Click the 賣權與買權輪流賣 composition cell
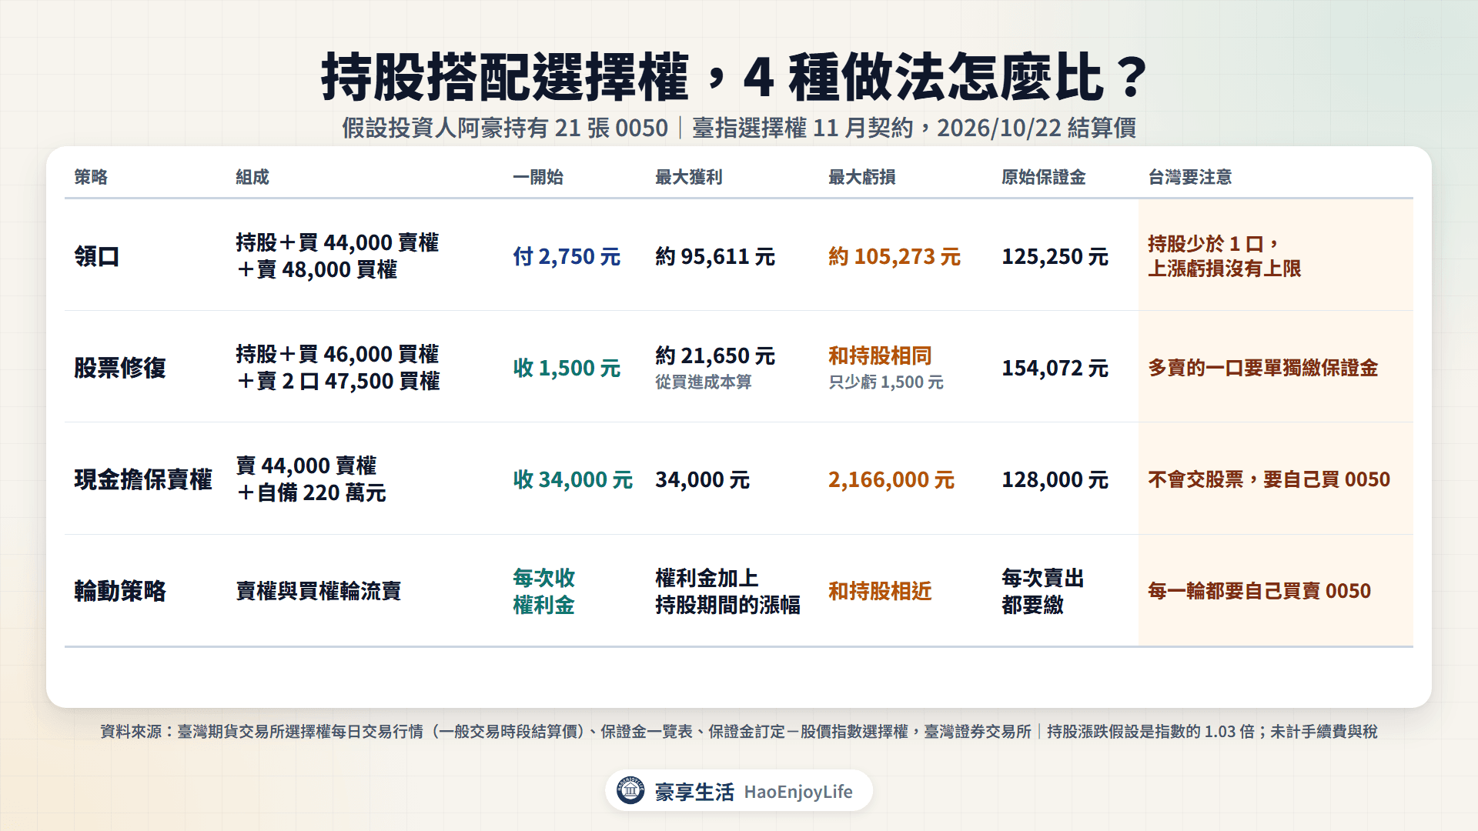Viewport: 1478px width, 831px height. pos(319,591)
